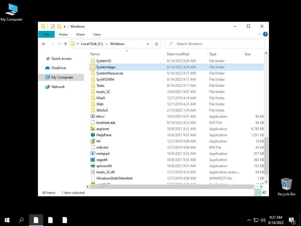
Task: Select the explorer application icon
Action: pos(93,129)
